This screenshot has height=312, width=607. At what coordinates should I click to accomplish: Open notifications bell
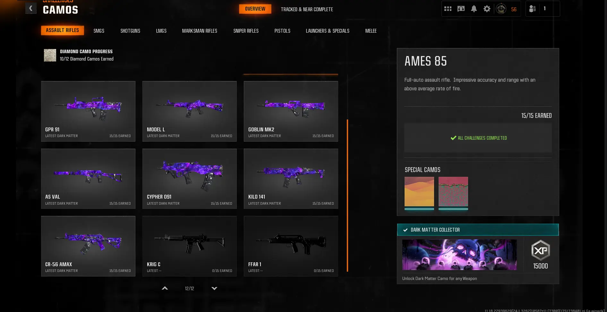click(474, 9)
